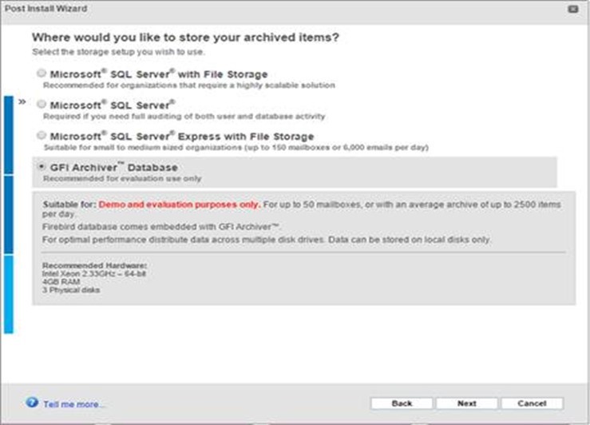
Task: Cancel the post install wizard
Action: coord(532,403)
